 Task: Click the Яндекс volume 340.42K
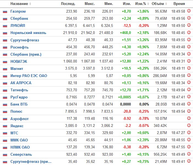click(160, 126)
